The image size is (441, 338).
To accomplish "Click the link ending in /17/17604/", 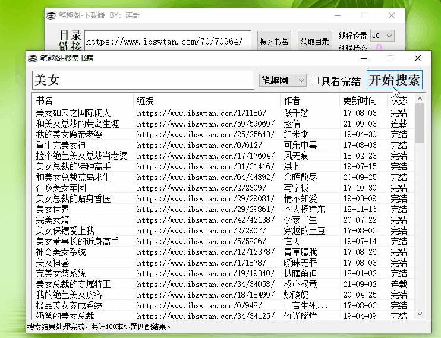I will pyautogui.click(x=206, y=156).
